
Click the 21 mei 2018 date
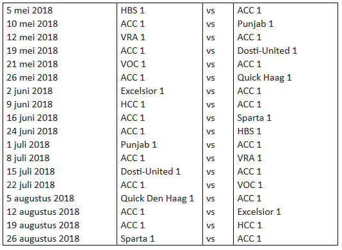pyautogui.click(x=32, y=64)
